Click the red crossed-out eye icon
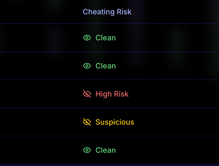This screenshot has height=166, width=219. [x=87, y=94]
